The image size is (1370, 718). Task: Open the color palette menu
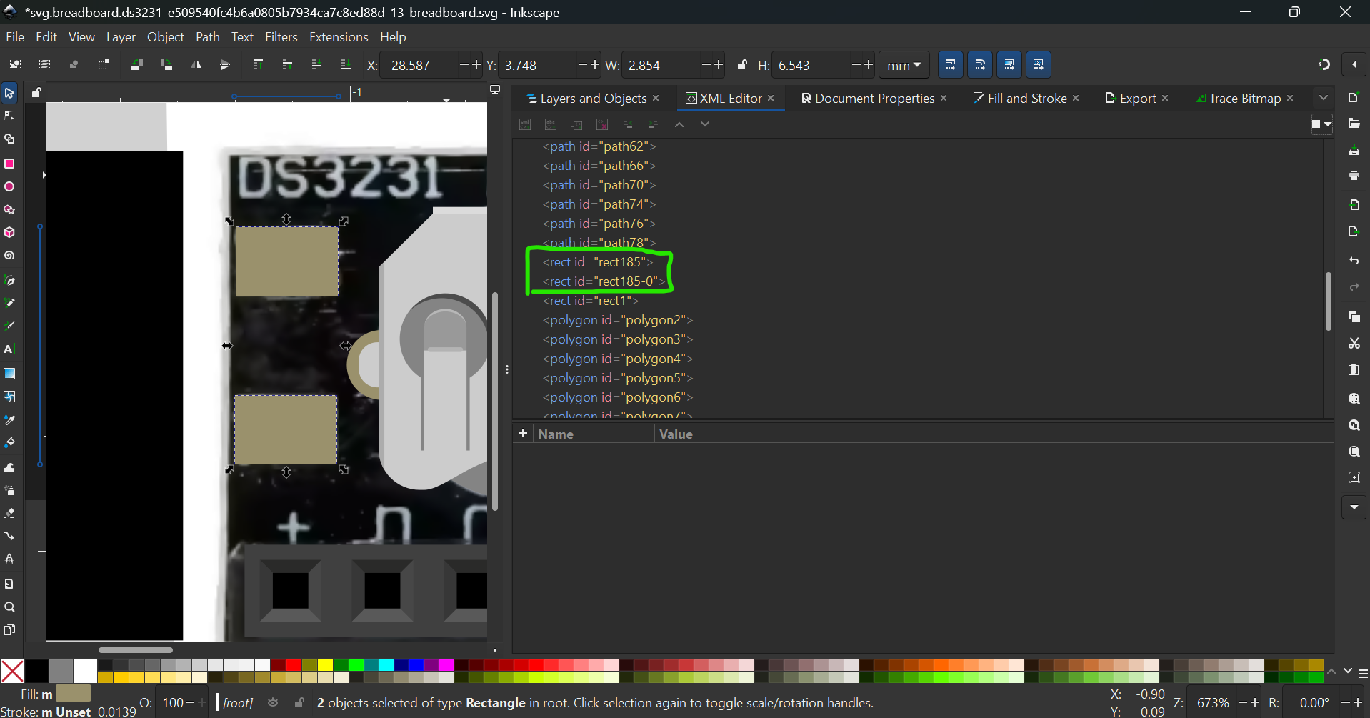[x=1363, y=673]
